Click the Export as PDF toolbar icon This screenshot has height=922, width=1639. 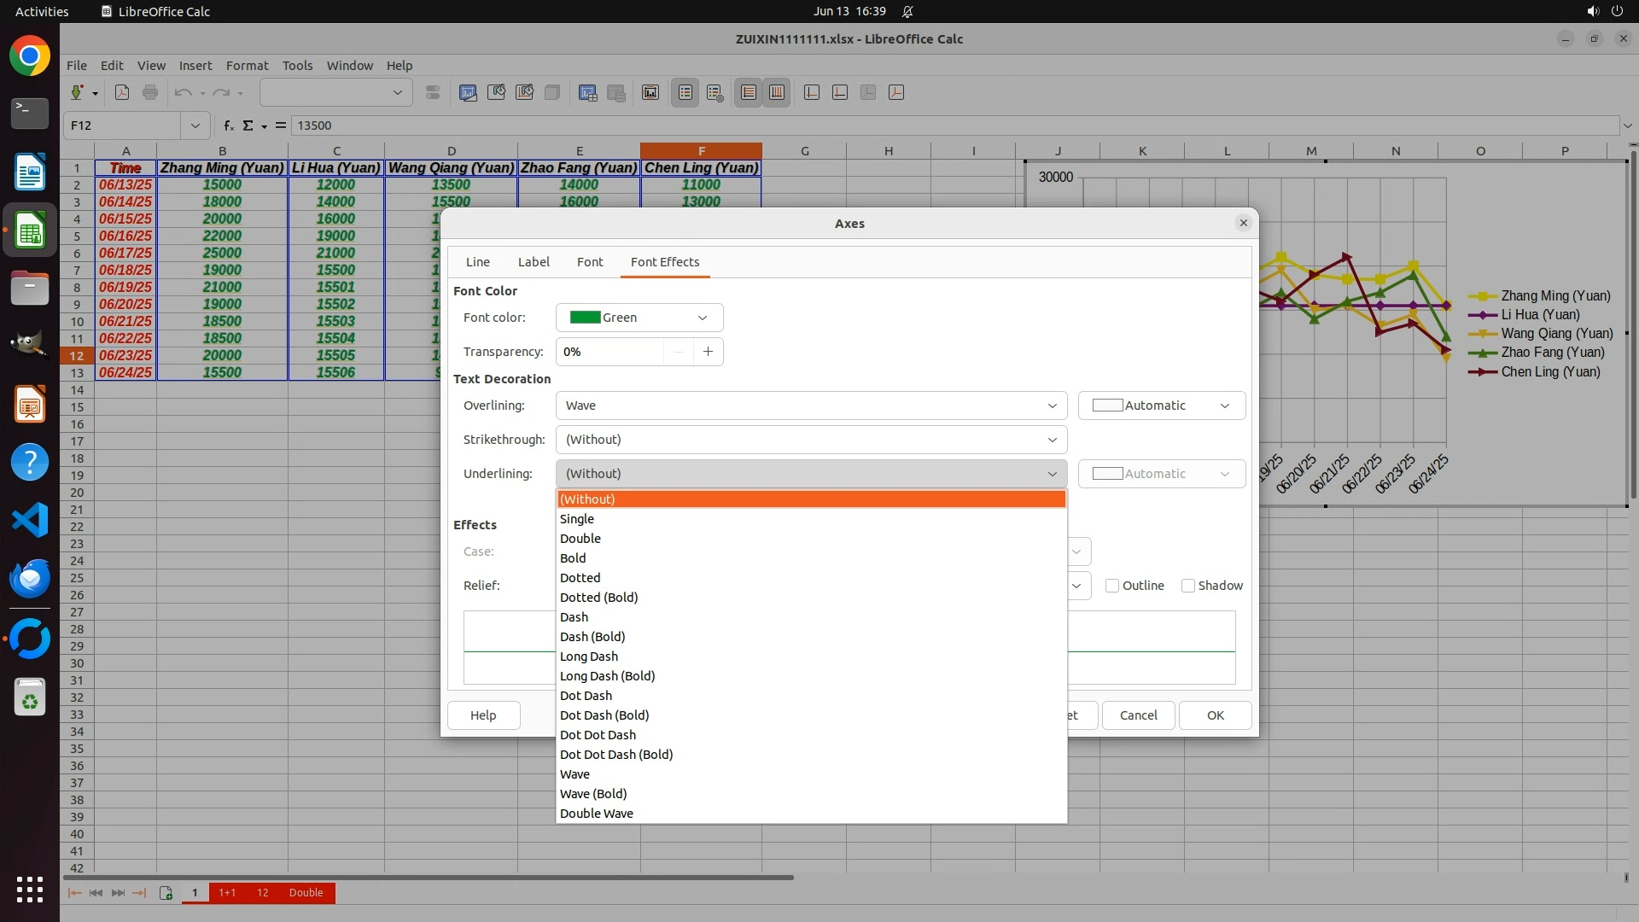click(x=122, y=92)
